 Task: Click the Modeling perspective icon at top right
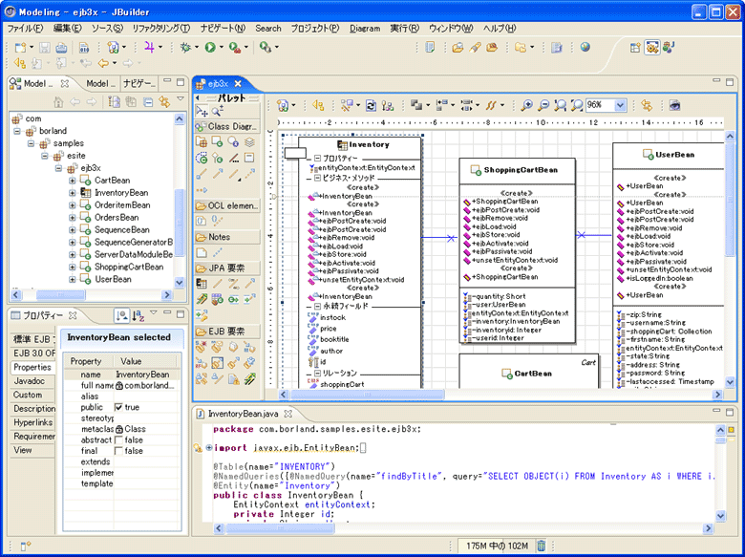coord(651,48)
